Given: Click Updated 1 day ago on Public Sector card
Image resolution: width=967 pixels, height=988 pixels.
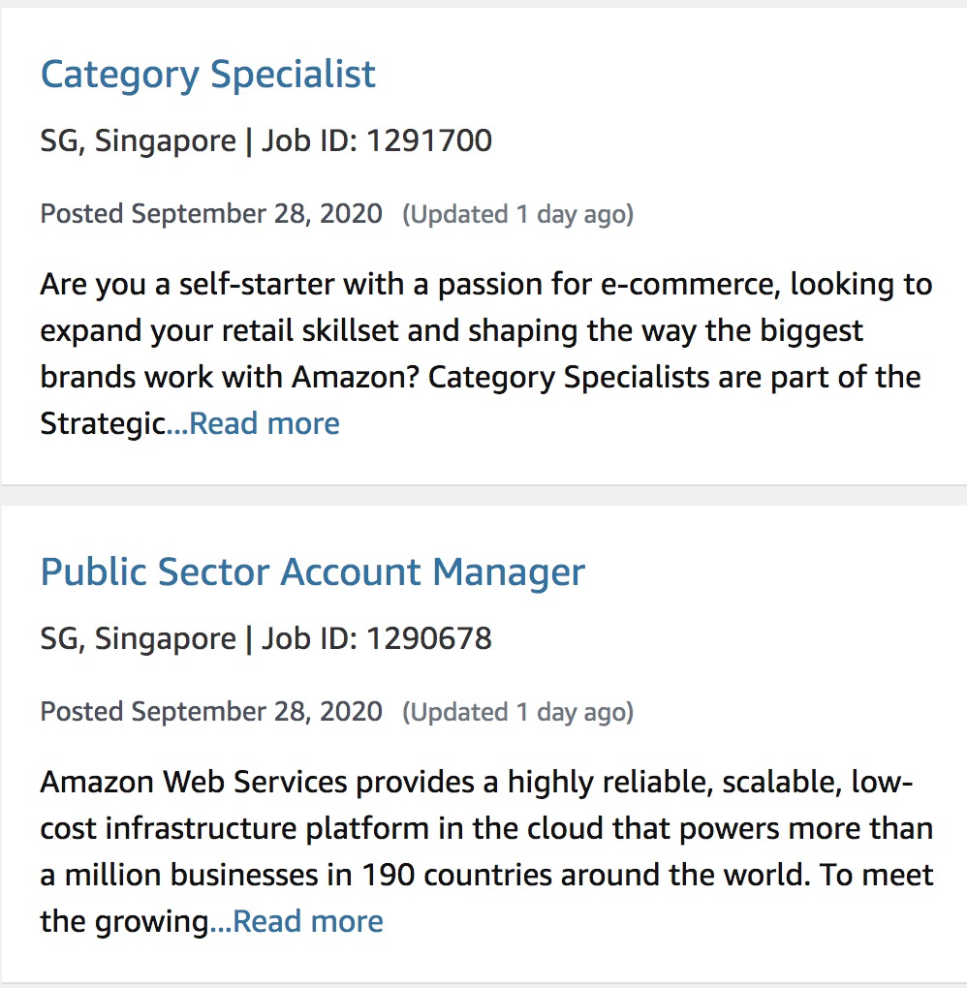Looking at the screenshot, I should [x=517, y=712].
